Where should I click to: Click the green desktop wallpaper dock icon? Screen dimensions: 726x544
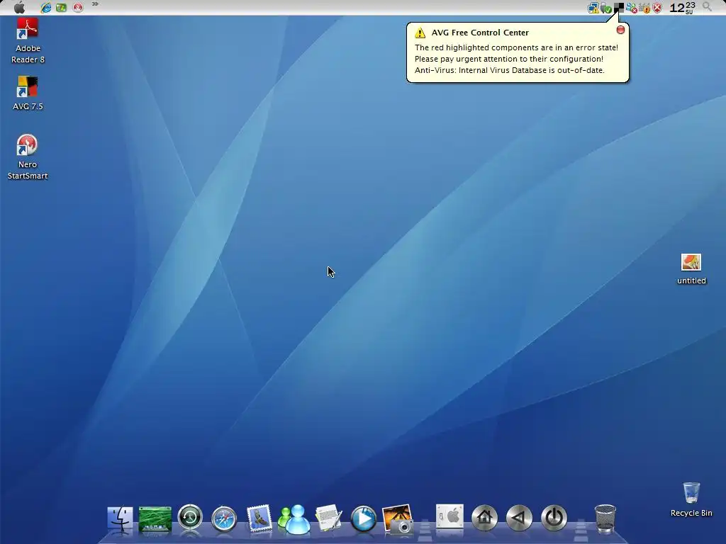pyautogui.click(x=155, y=519)
